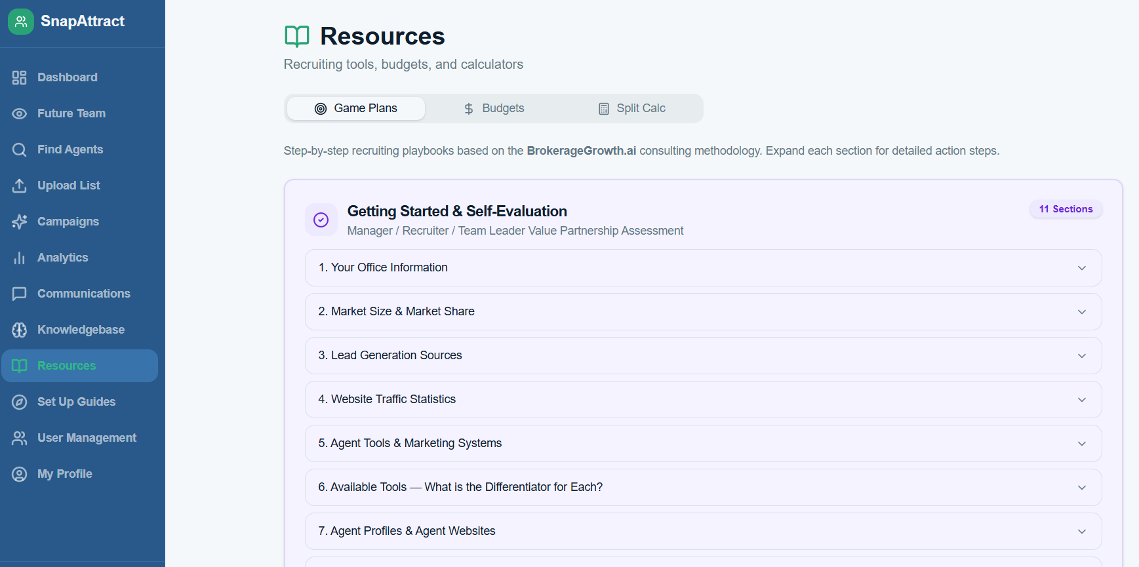Screen dimensions: 1139x567
Task: Click the Knowledgebase brain icon
Action: point(20,330)
